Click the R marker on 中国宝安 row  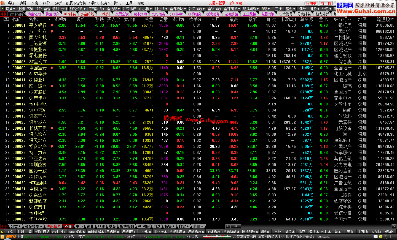pyautogui.click(x=52, y=68)
